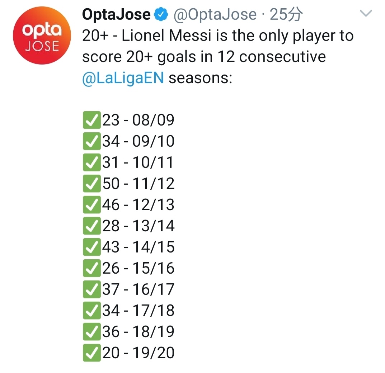The height and width of the screenshot is (373, 385).
Task: Click the green check beside 23 - 08/09
Action: (x=91, y=120)
